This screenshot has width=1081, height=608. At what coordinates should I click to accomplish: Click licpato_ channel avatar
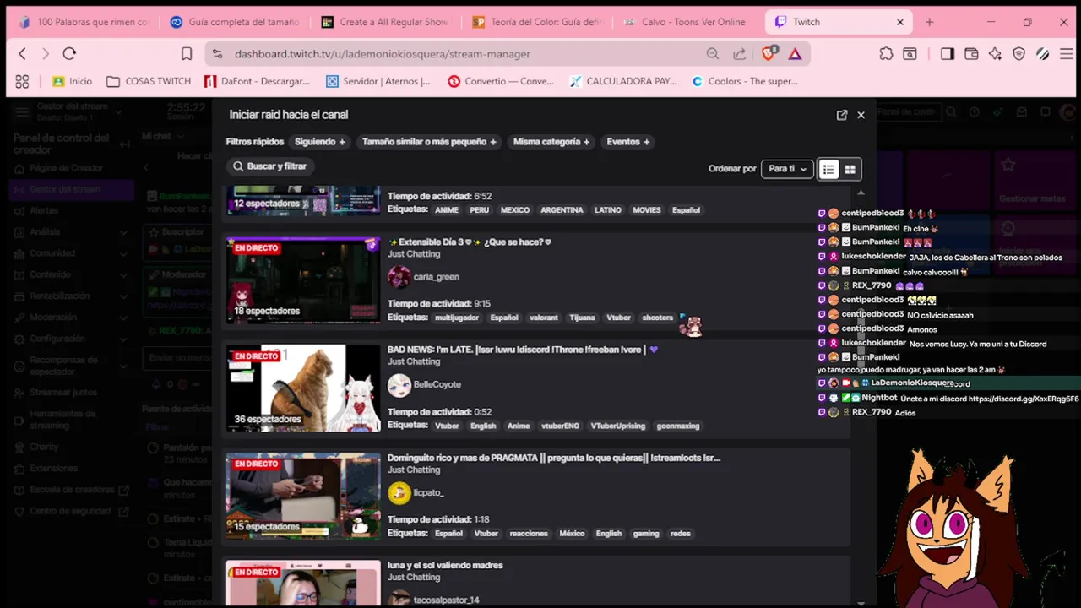coord(399,492)
